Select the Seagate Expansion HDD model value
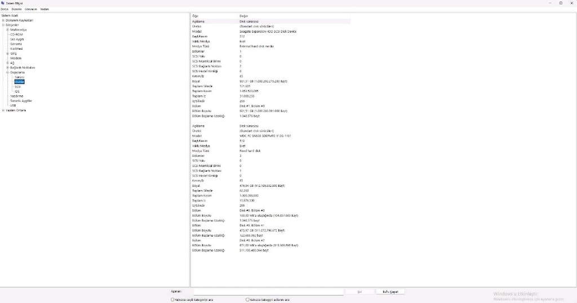This screenshot has width=577, height=303. 268,32
